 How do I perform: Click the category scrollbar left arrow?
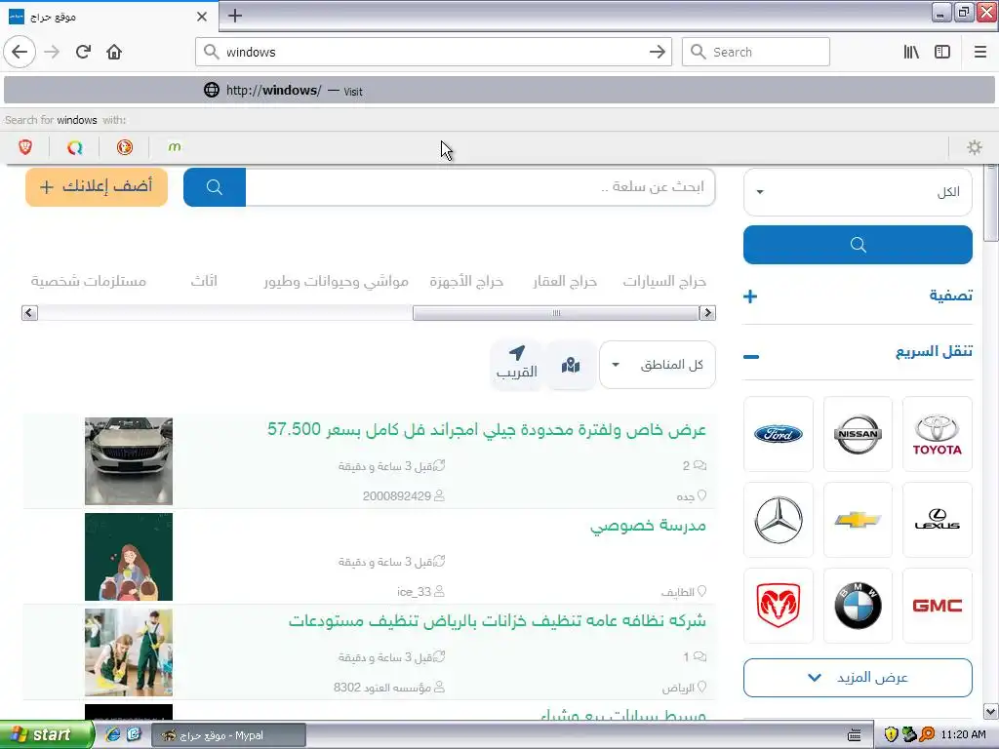tap(29, 313)
